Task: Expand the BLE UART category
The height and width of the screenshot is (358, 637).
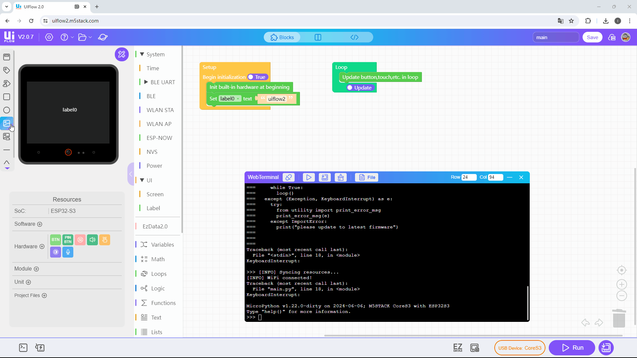Action: click(146, 82)
